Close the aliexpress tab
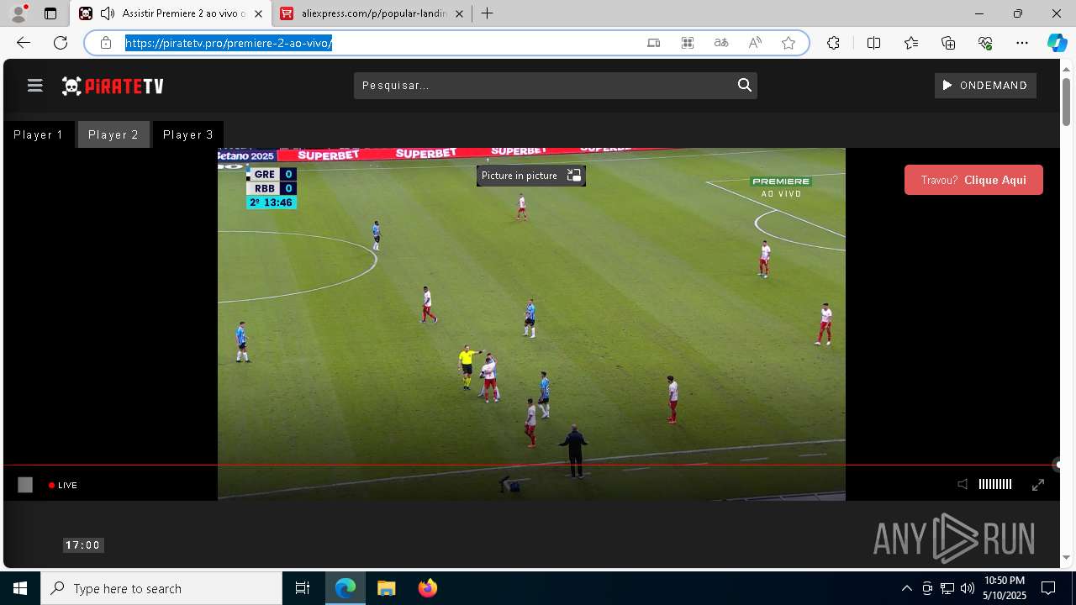This screenshot has width=1076, height=605. [459, 13]
